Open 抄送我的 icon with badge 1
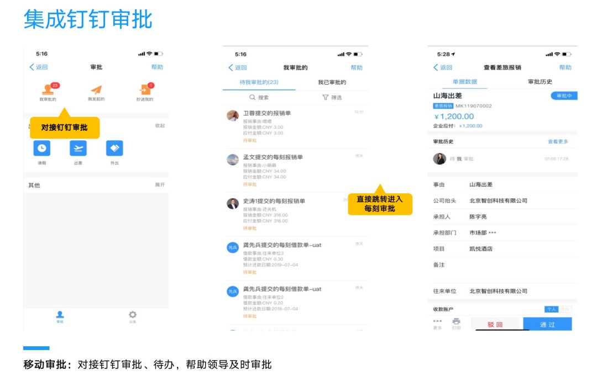The image size is (597, 386). [x=145, y=89]
